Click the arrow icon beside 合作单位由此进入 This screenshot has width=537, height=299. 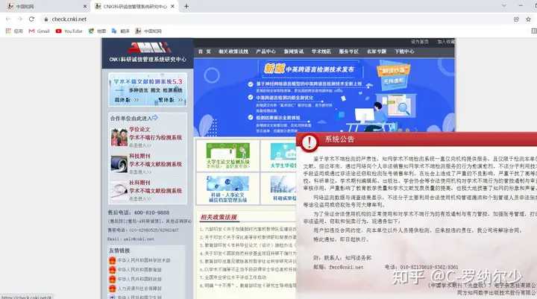(x=155, y=118)
